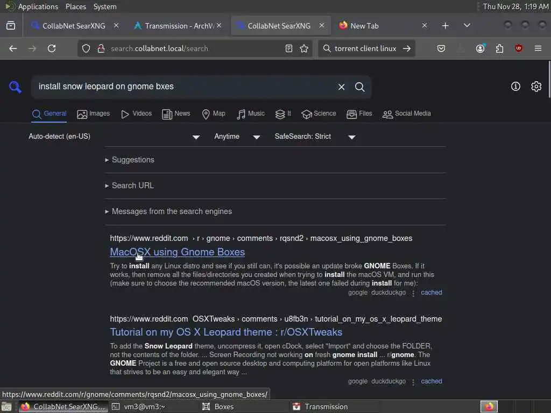Open the Auto-detect (en-US) language dropdown
This screenshot has height=413, width=551.
click(x=114, y=137)
